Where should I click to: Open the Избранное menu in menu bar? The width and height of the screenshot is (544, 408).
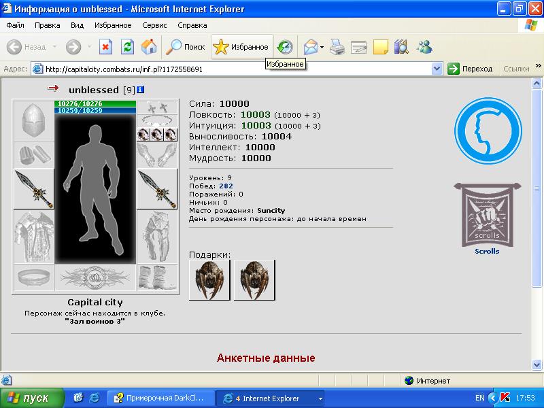pyautogui.click(x=113, y=25)
